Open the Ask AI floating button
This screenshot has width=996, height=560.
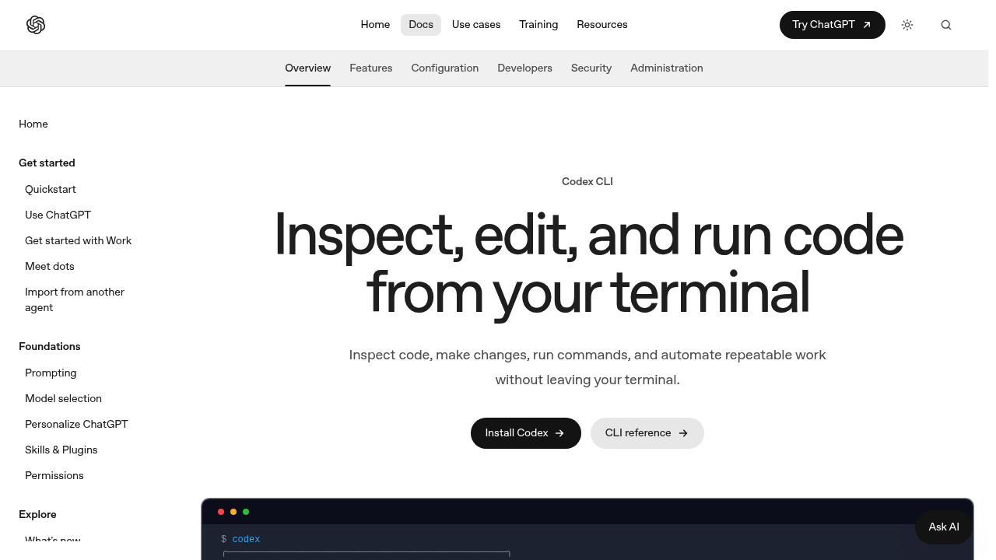click(x=944, y=527)
